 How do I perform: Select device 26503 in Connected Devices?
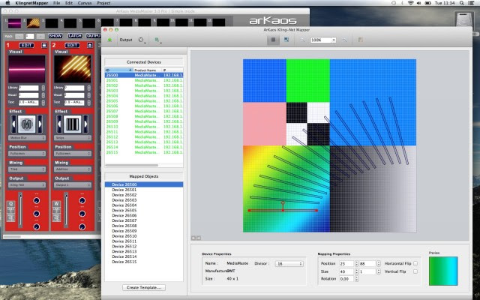coord(144,91)
